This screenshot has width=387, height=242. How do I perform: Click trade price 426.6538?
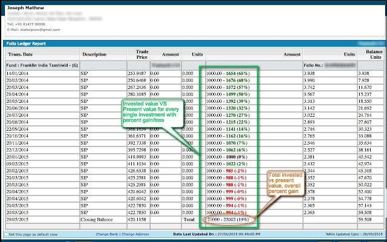pos(137,171)
